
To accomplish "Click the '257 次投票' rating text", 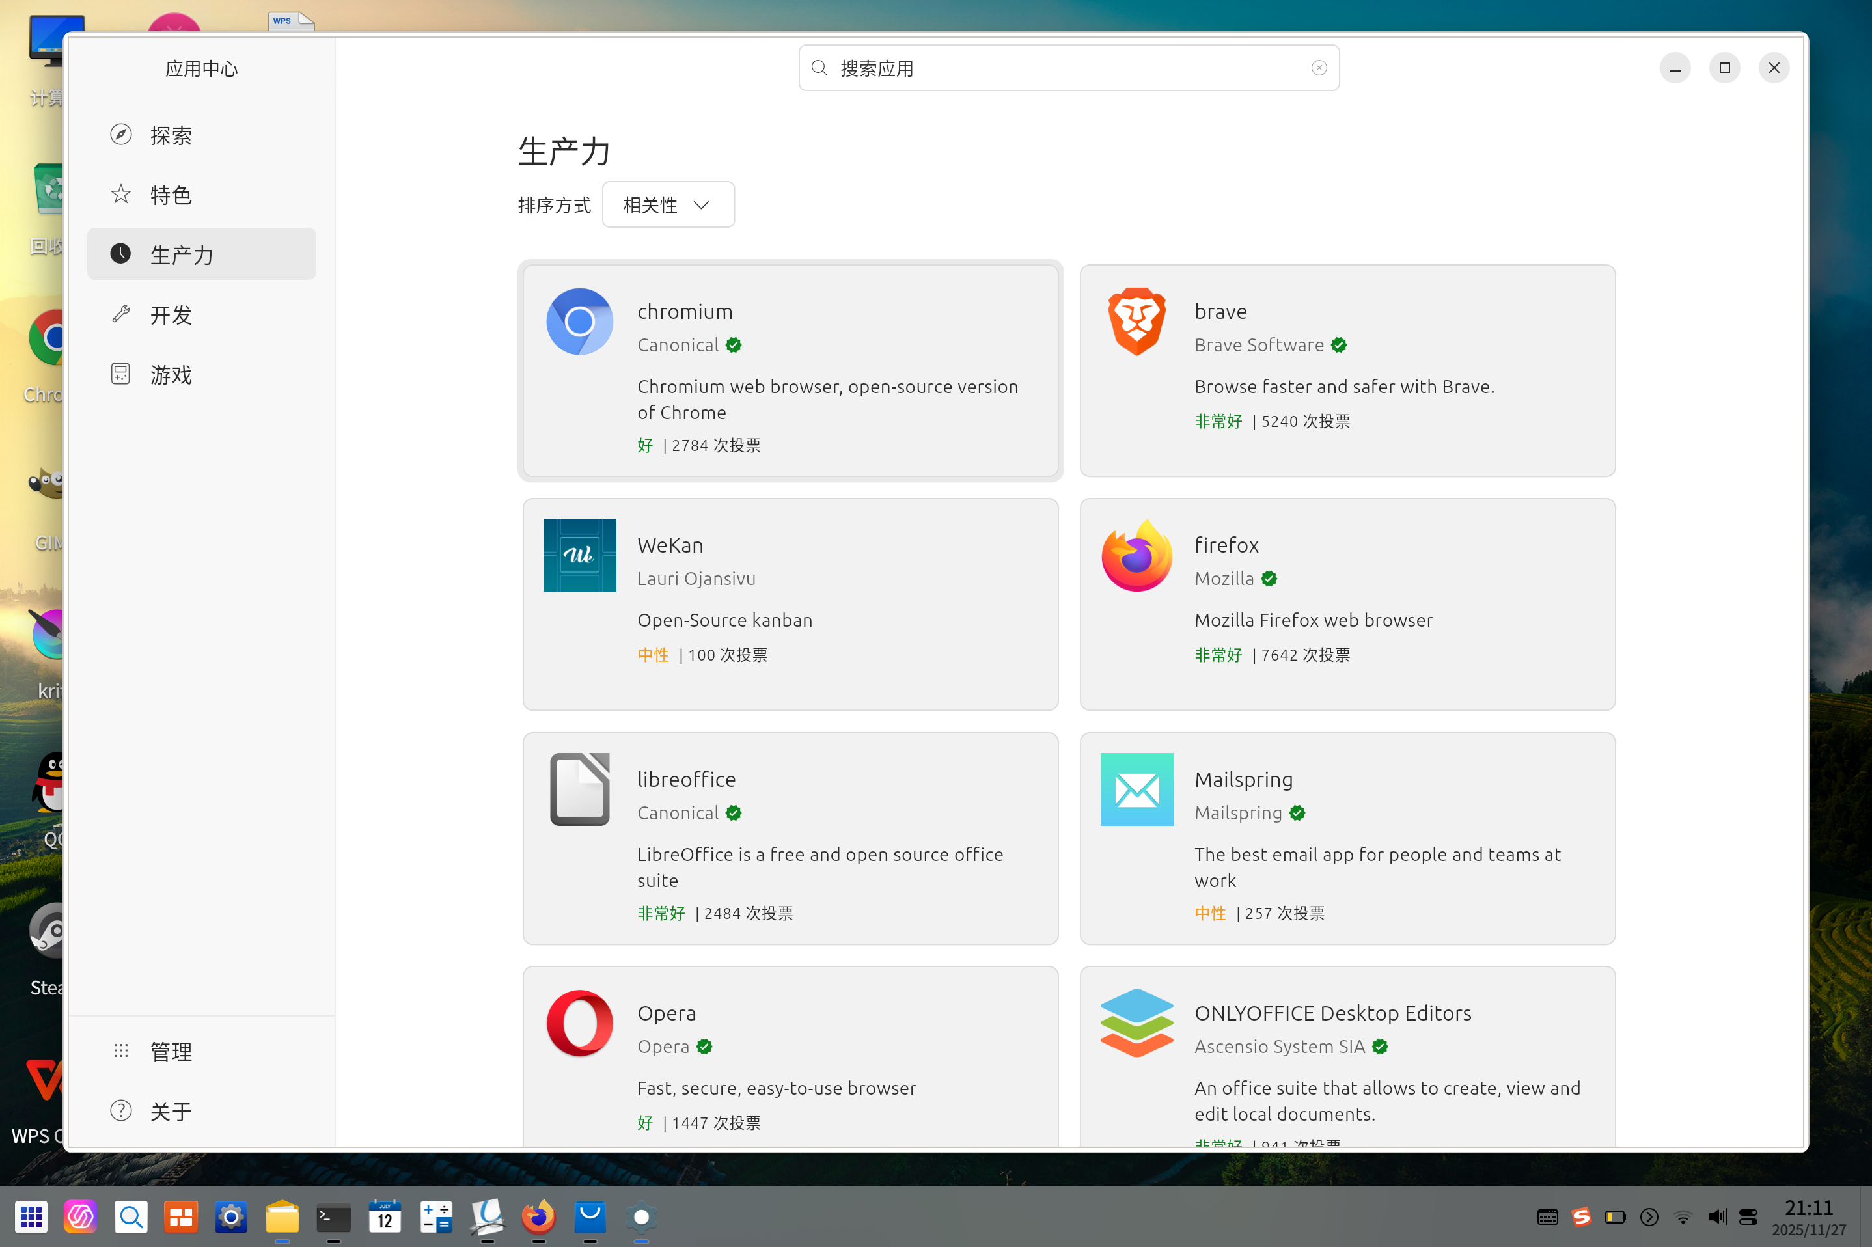I will (1285, 913).
